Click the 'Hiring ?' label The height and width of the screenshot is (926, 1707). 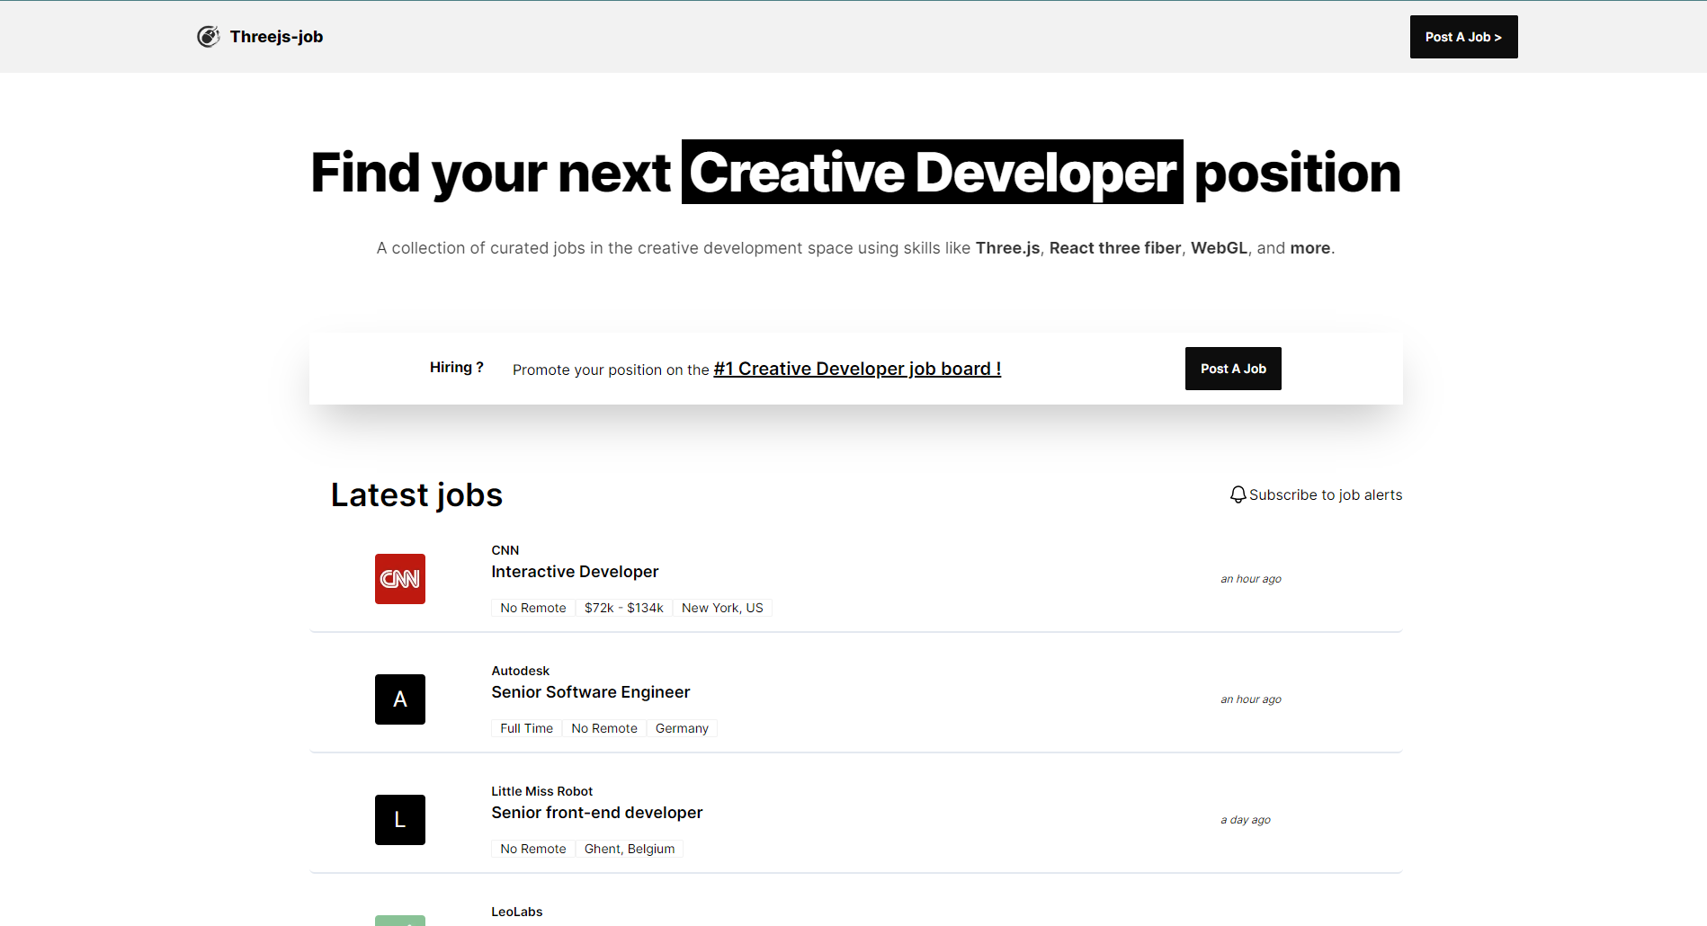[457, 367]
